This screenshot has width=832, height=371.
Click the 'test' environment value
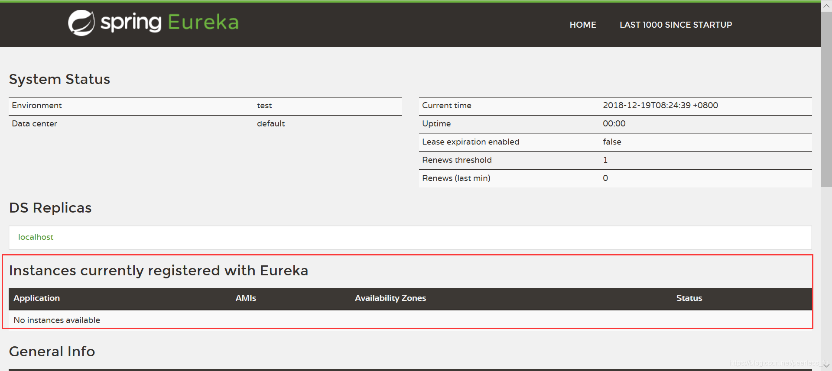pyautogui.click(x=264, y=106)
